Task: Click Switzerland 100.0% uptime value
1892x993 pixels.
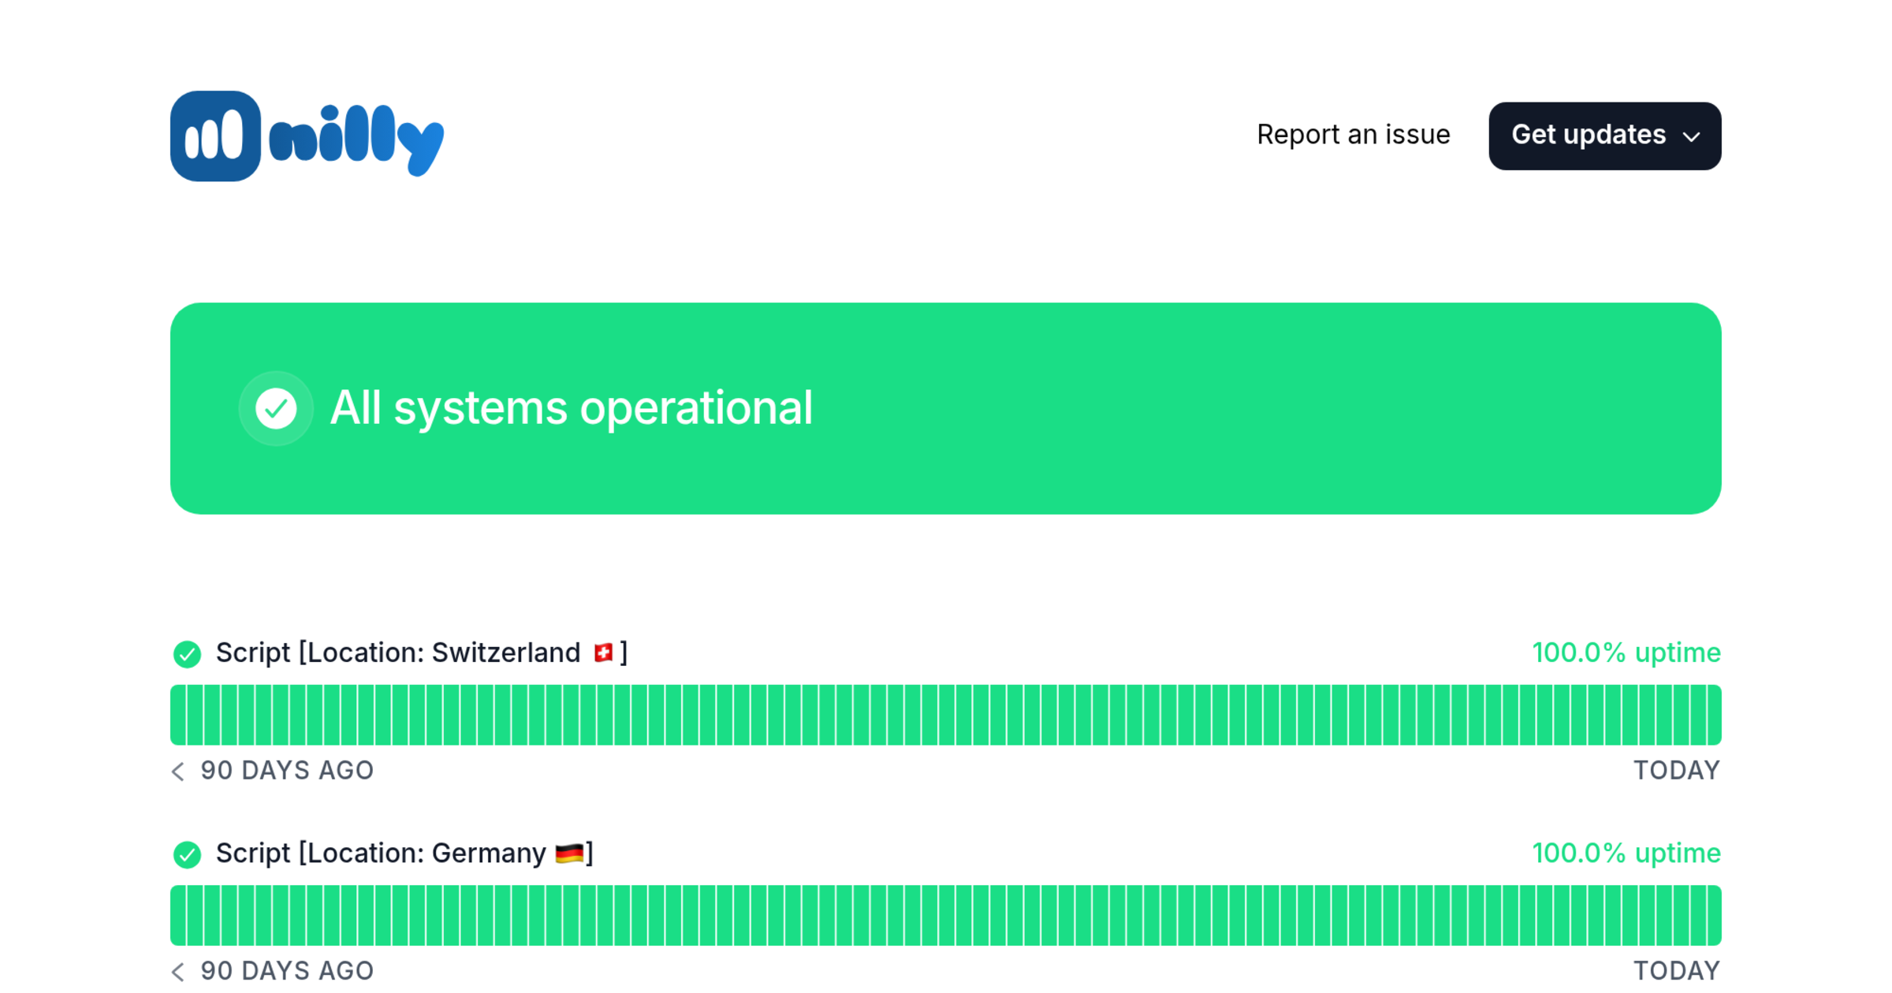Action: pyautogui.click(x=1626, y=653)
